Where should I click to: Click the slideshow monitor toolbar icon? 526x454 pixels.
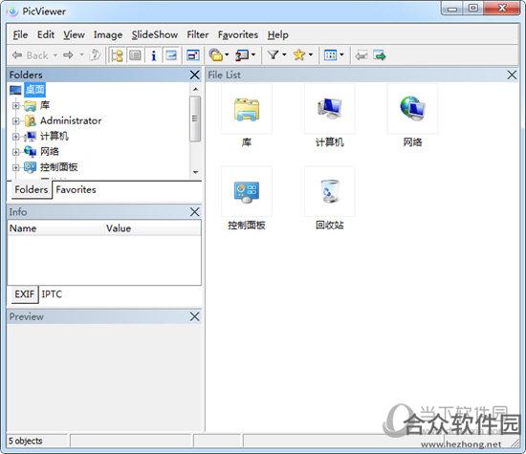coord(242,55)
